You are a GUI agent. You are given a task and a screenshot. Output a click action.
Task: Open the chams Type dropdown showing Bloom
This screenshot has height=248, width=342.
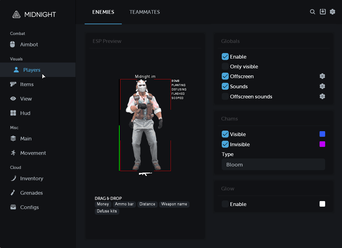click(273, 165)
